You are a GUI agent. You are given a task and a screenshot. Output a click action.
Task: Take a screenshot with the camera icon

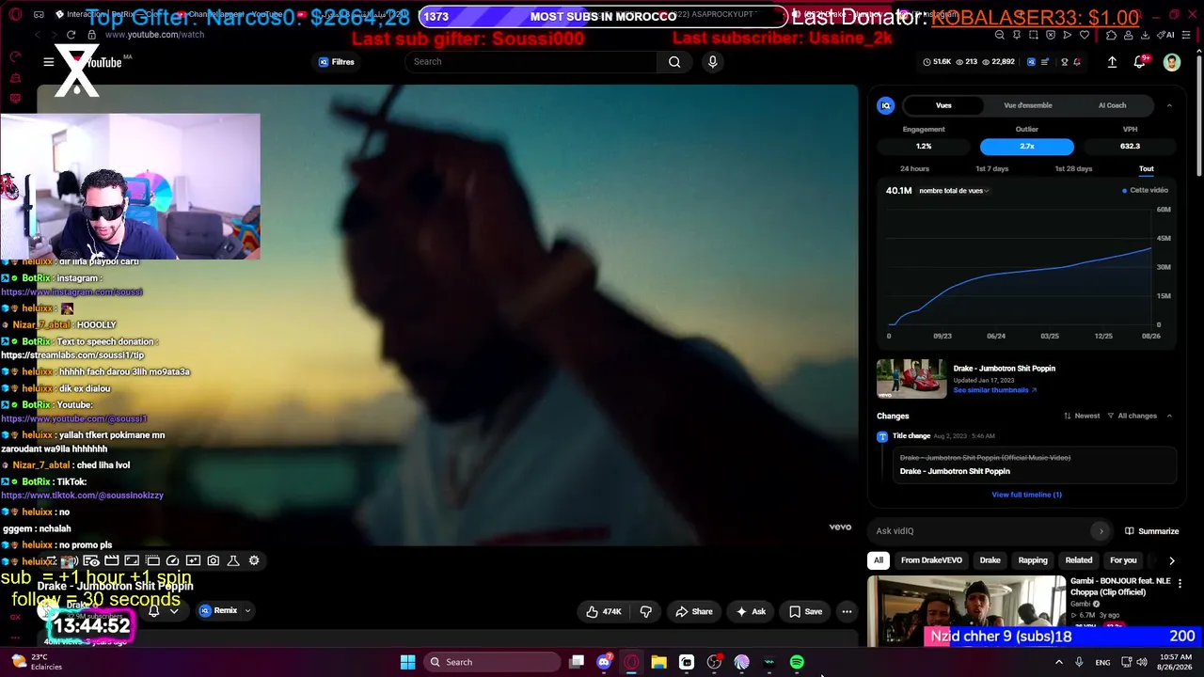(x=214, y=560)
